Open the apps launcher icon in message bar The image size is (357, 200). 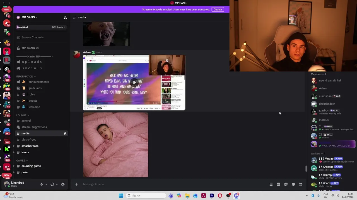point(301,184)
